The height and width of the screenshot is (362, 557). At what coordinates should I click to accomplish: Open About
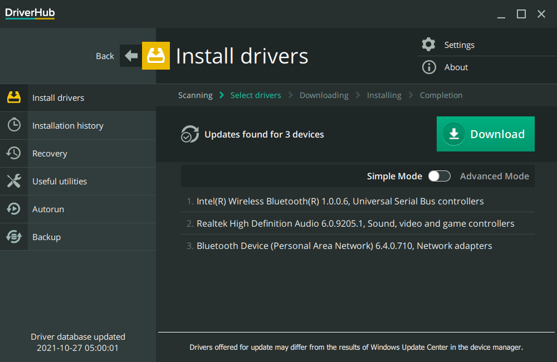(x=456, y=67)
